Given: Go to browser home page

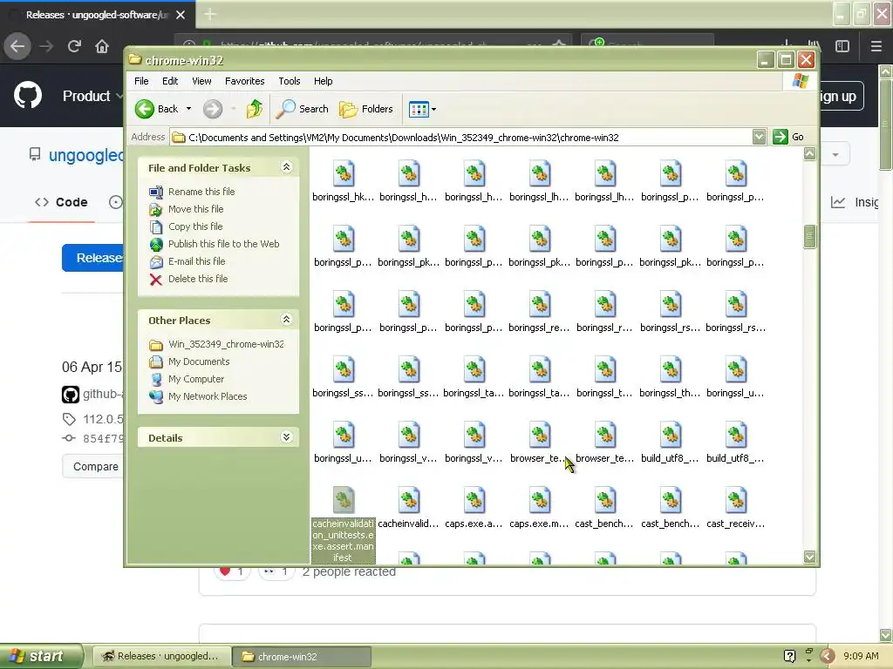Looking at the screenshot, I should tap(102, 46).
